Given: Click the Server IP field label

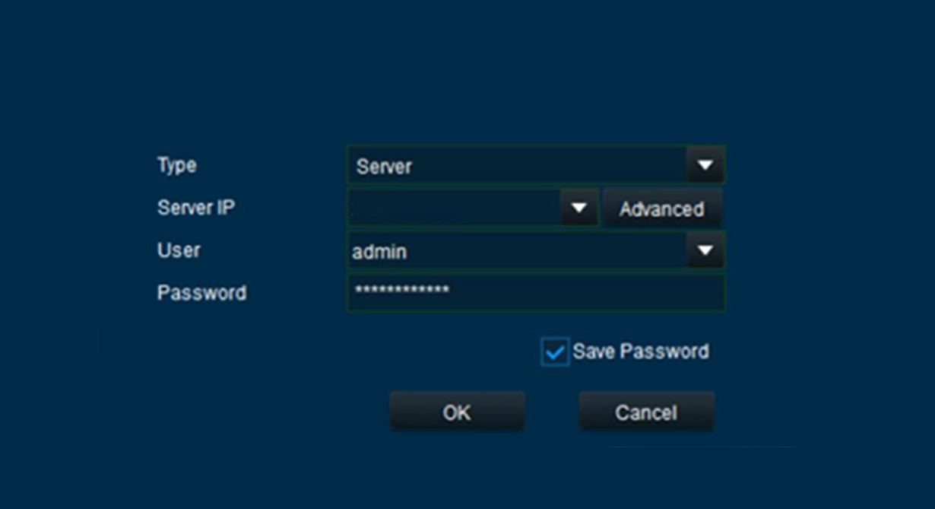Looking at the screenshot, I should (x=195, y=208).
